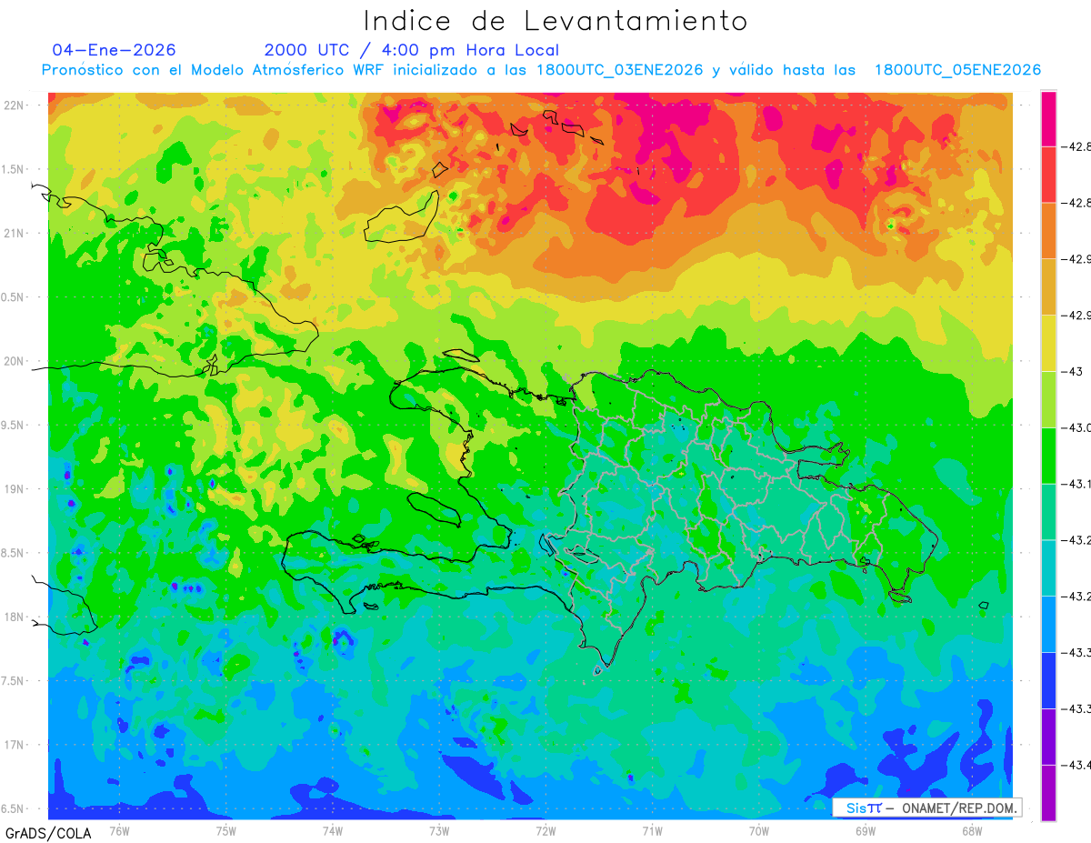Click the '1.5N' latitude label
This screenshot has width=1091, height=843.
pyautogui.click(x=14, y=169)
